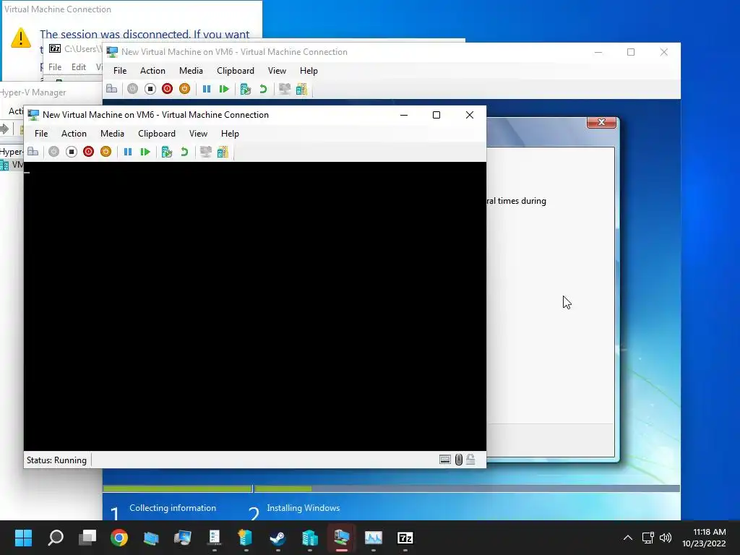Viewport: 740px width, 555px height.
Task: Open Clipboard menu in back VM Connection window
Action: (236, 71)
